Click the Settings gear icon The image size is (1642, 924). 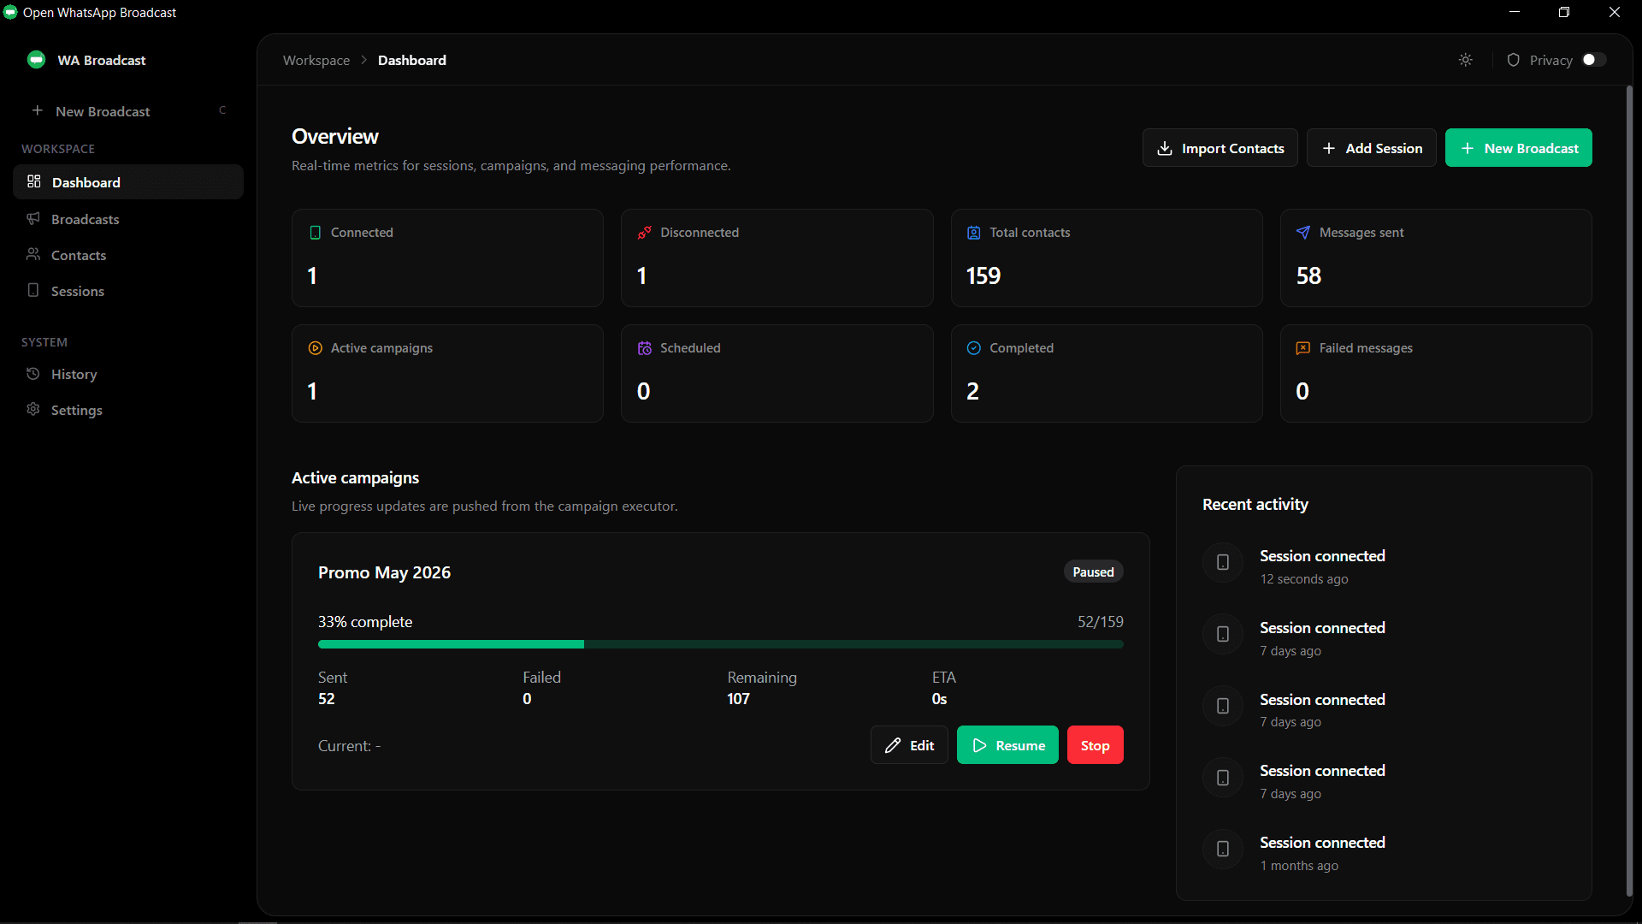pyautogui.click(x=33, y=409)
